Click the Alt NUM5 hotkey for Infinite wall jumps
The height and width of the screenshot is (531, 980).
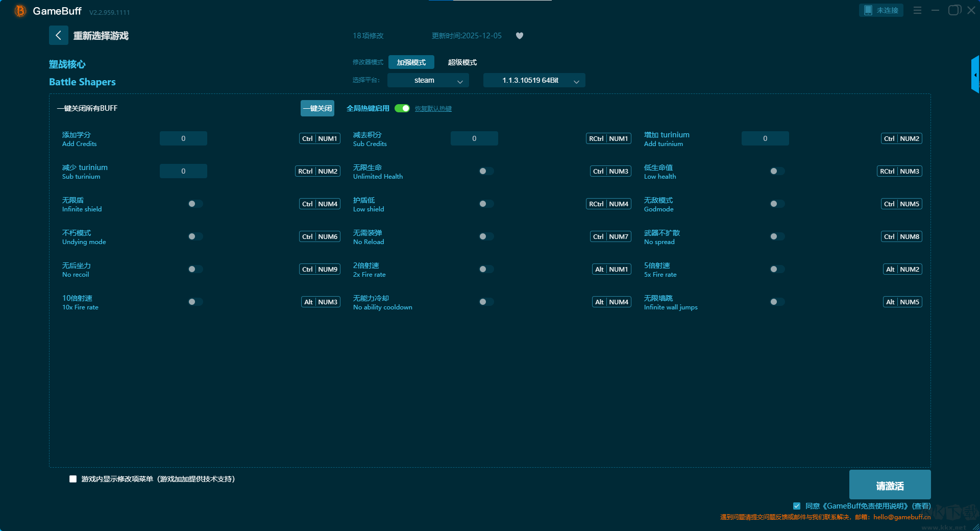click(x=902, y=302)
